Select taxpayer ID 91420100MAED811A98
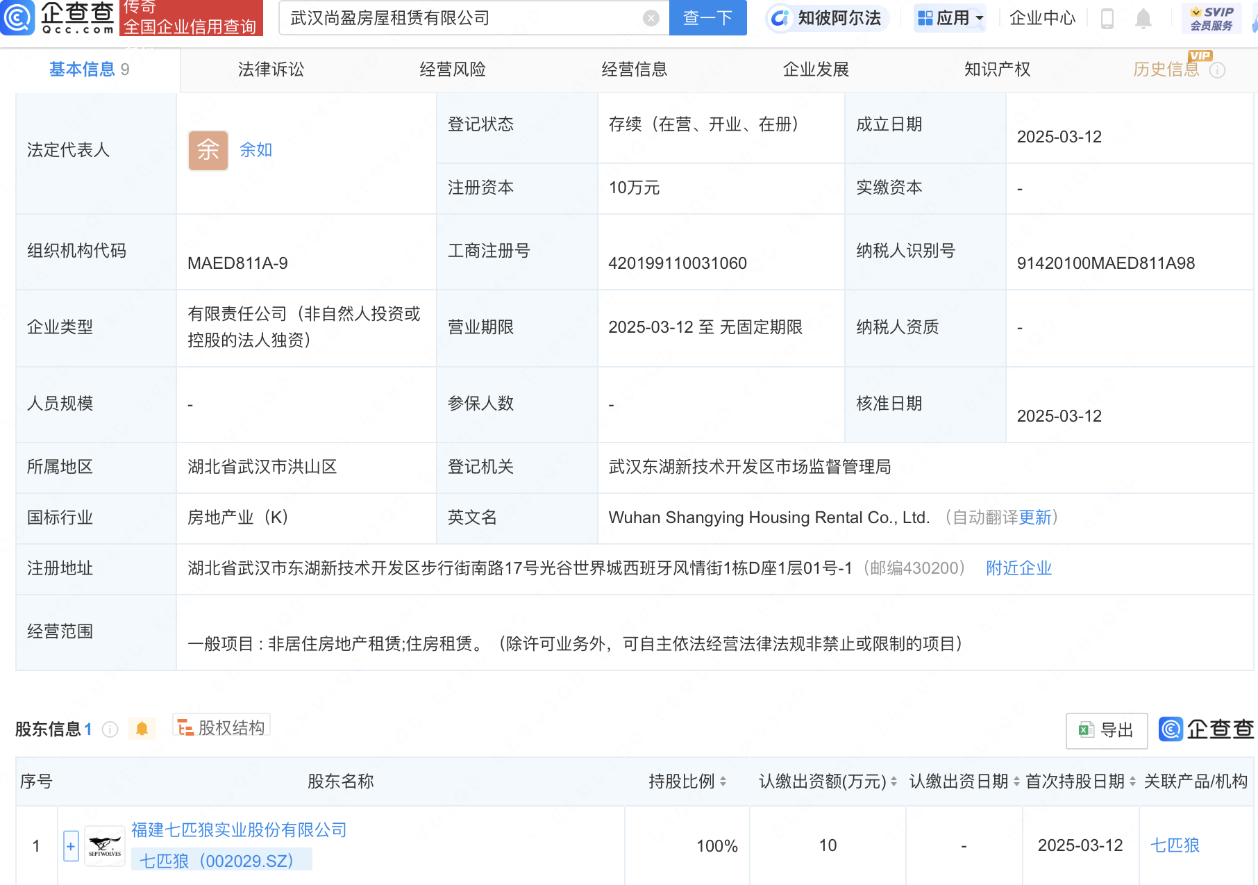1258x885 pixels. pyautogui.click(x=1106, y=263)
